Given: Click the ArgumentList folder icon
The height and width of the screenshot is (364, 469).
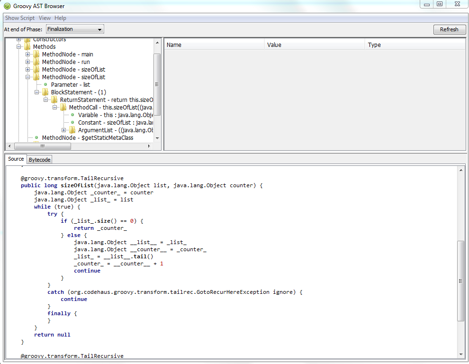Looking at the screenshot, I should coord(72,130).
